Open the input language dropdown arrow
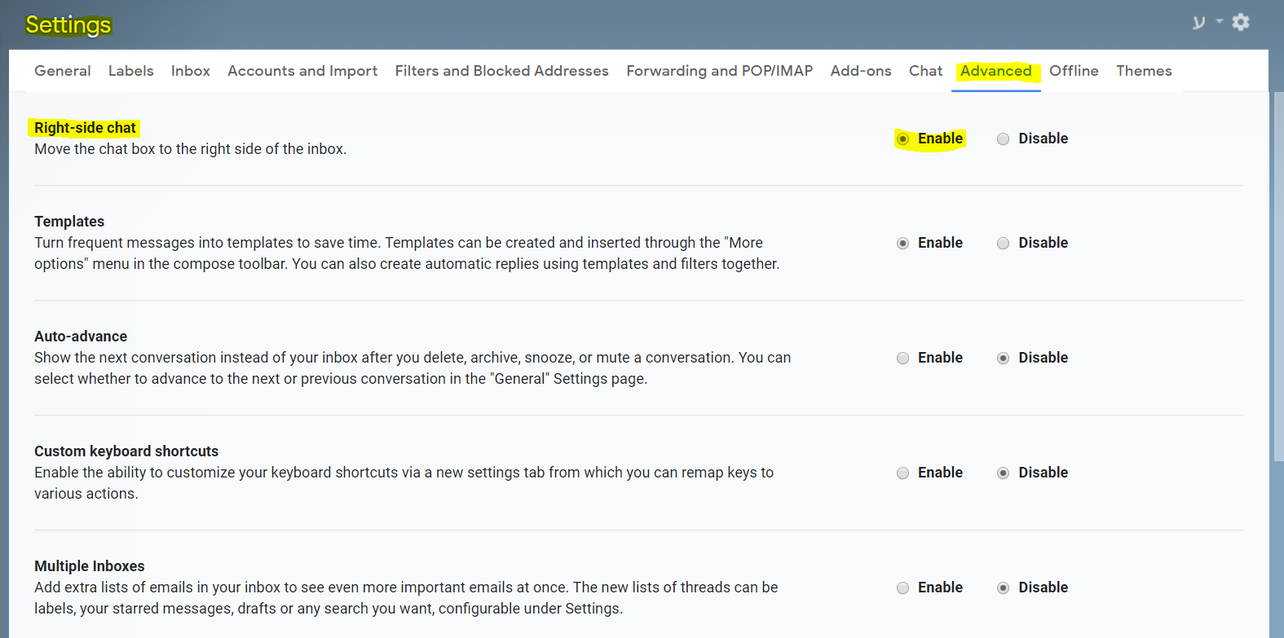The image size is (1284, 638). (1220, 21)
